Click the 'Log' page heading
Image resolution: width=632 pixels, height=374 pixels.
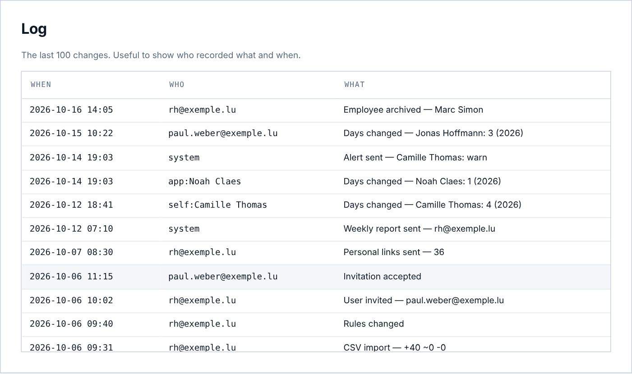[x=34, y=29]
